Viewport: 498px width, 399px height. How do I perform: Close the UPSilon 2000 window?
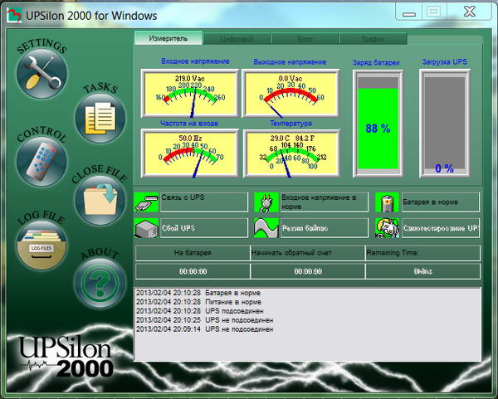tap(469, 12)
